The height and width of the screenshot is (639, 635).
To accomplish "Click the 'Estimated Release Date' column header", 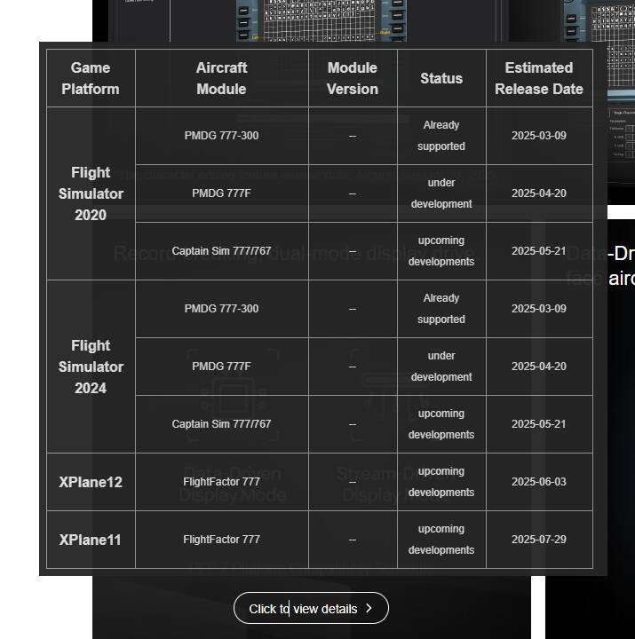I will [539, 78].
